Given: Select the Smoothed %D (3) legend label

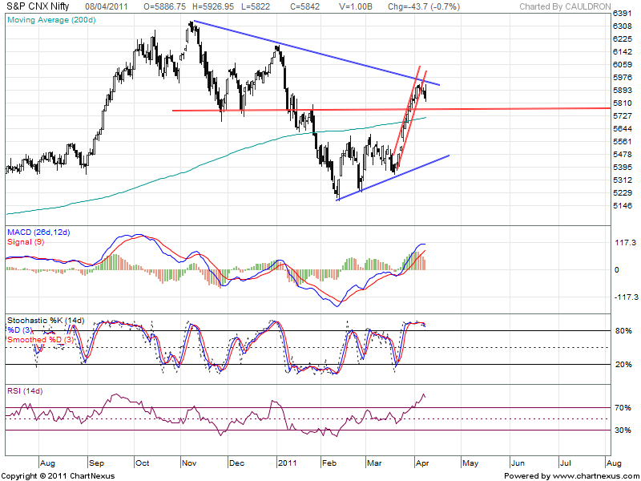Looking at the screenshot, I should pos(40,339).
